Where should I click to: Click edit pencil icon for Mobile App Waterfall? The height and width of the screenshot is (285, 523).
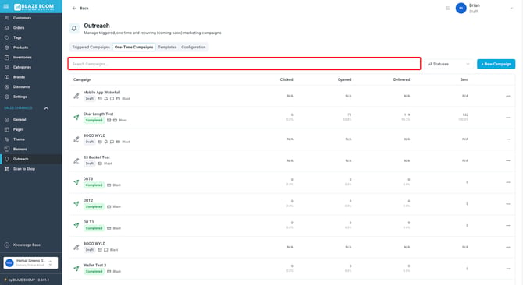(76, 96)
